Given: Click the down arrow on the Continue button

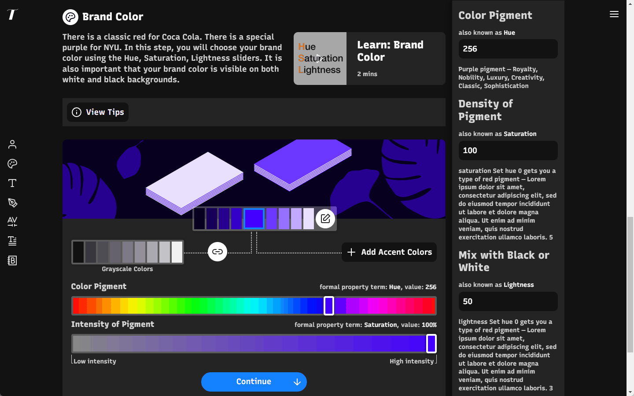Looking at the screenshot, I should tap(297, 382).
